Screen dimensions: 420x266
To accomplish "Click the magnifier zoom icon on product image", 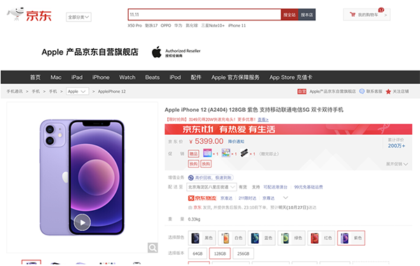I will [x=153, y=248].
